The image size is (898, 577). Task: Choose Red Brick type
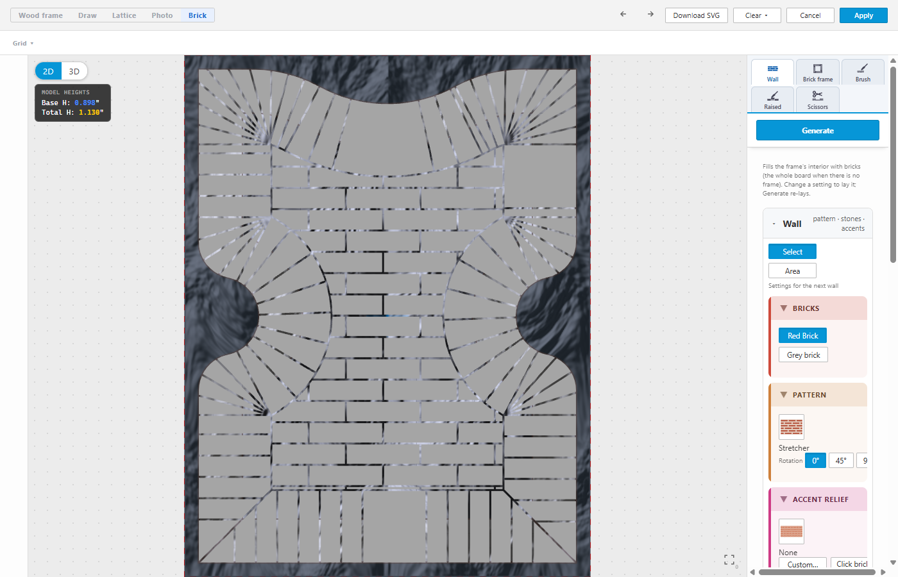click(x=802, y=335)
